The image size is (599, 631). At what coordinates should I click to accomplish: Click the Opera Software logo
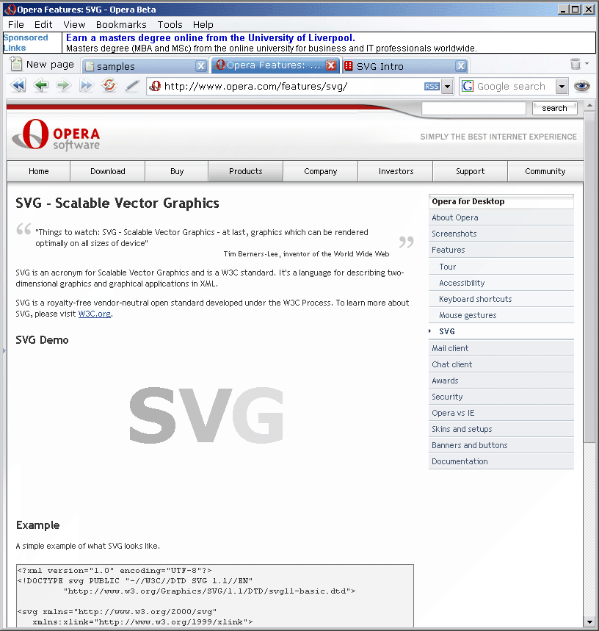[x=56, y=135]
